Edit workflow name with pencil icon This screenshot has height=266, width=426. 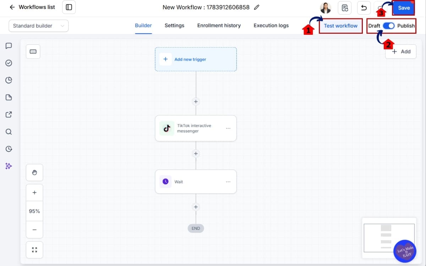[257, 7]
